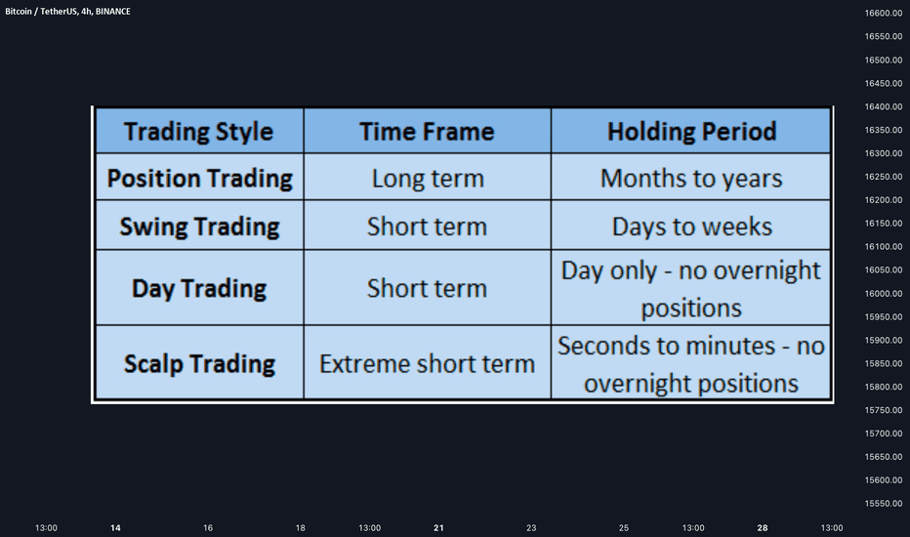
Task: Click the 16600.00 price axis label
Action: point(884,13)
